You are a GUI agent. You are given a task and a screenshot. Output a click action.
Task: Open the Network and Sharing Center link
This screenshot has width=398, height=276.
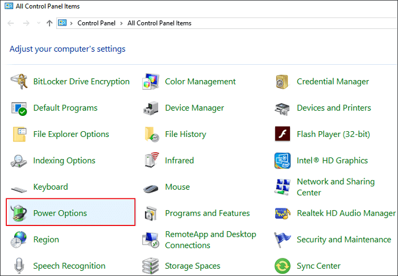click(x=335, y=187)
